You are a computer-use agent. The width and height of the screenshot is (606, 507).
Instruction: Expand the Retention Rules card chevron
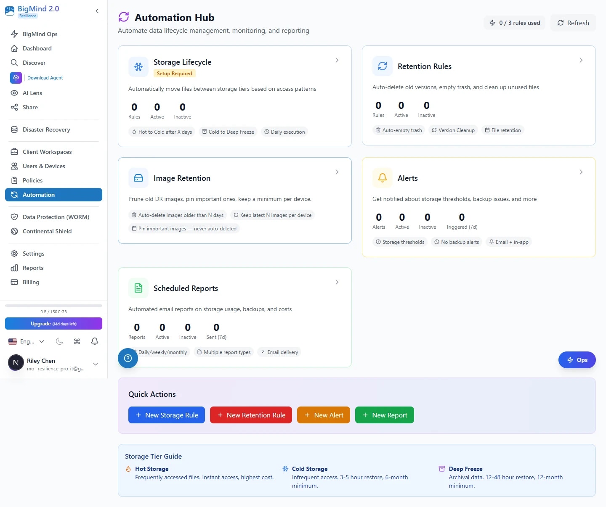pyautogui.click(x=581, y=60)
